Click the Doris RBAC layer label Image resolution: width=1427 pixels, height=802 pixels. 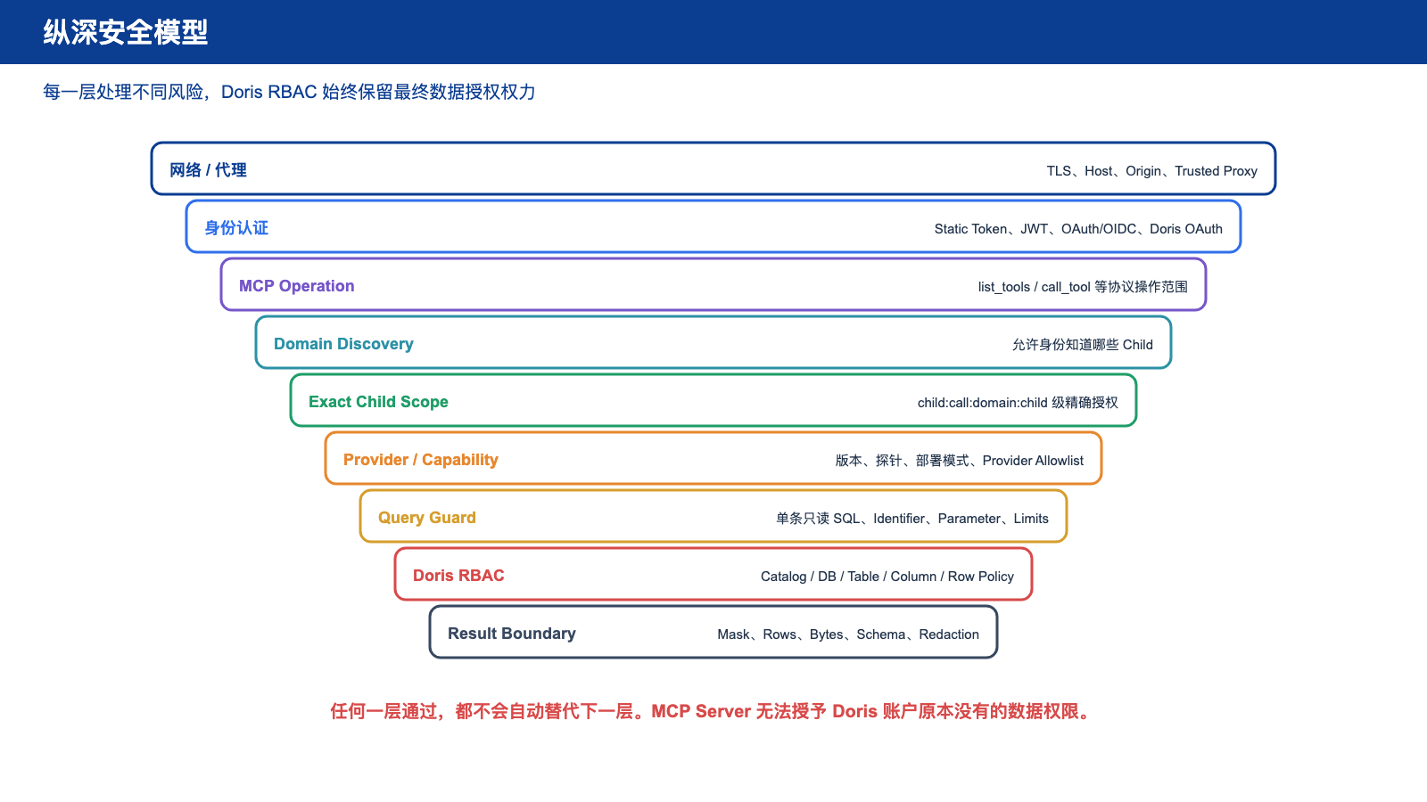tap(458, 576)
